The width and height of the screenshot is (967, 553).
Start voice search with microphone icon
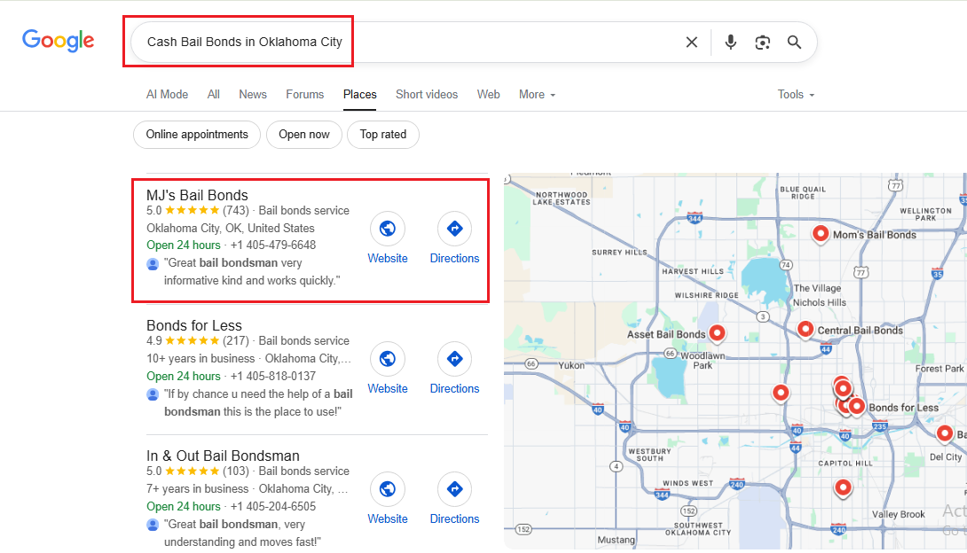(730, 43)
